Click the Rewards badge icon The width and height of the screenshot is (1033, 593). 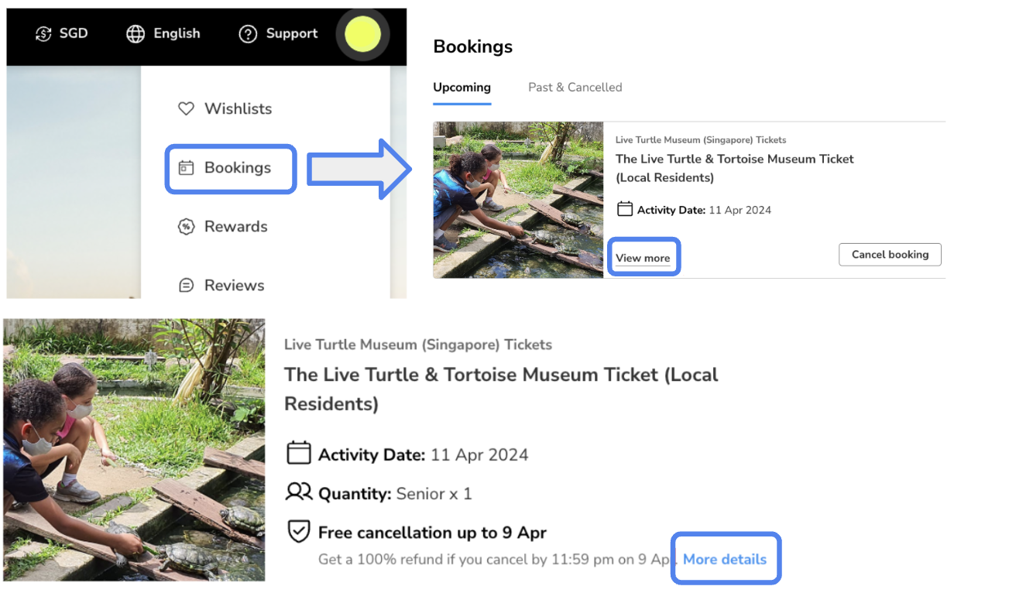point(186,227)
